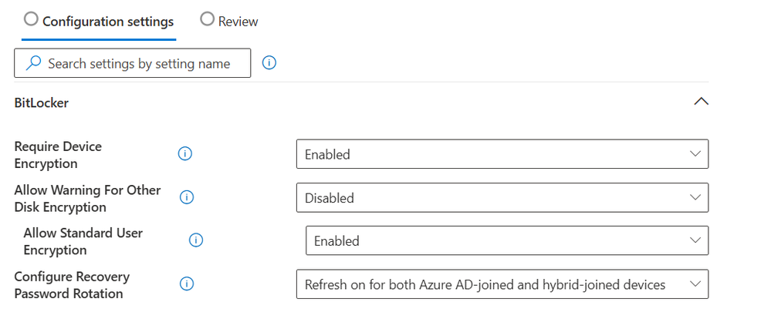This screenshot has height=319, width=771.
Task: Switch to the Review tab
Action: click(x=229, y=21)
